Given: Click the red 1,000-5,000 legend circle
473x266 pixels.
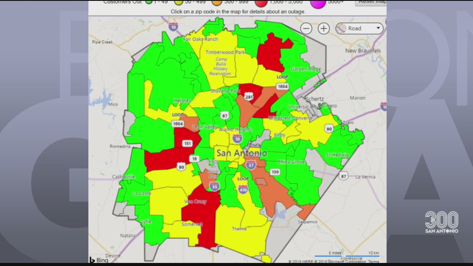Looking at the screenshot, I should (x=261, y=3).
